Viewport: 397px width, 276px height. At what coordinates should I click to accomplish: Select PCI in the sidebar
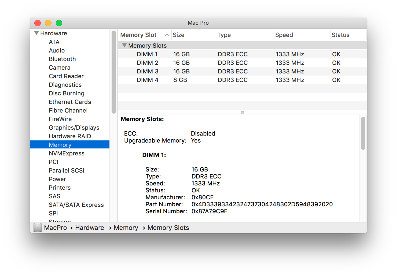pos(54,162)
